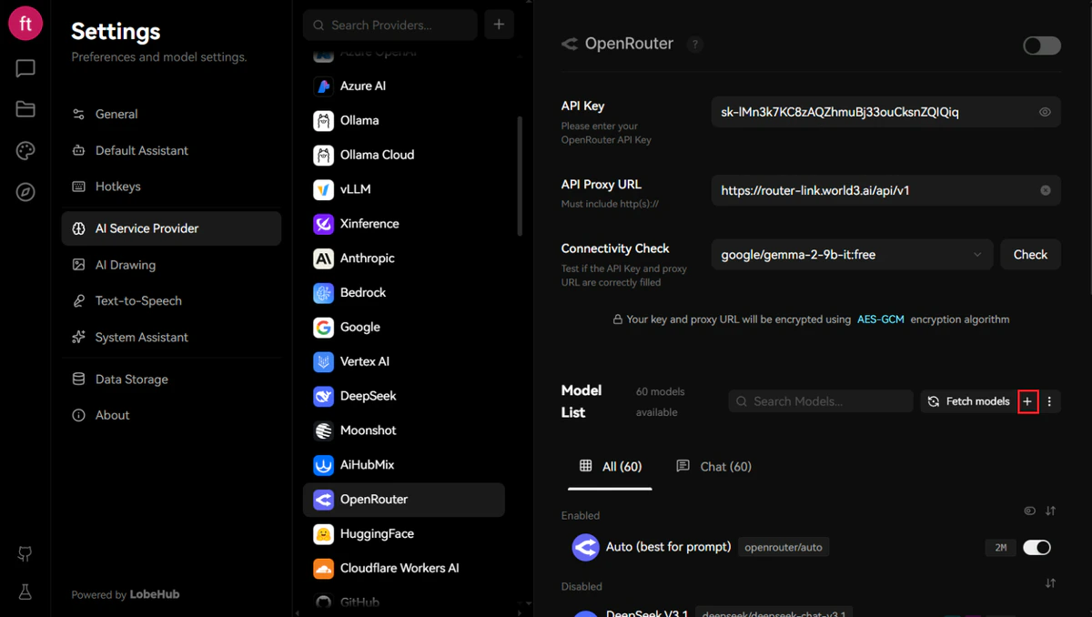1092x617 pixels.
Task: Select the OpenRouter provider in list
Action: coord(404,500)
